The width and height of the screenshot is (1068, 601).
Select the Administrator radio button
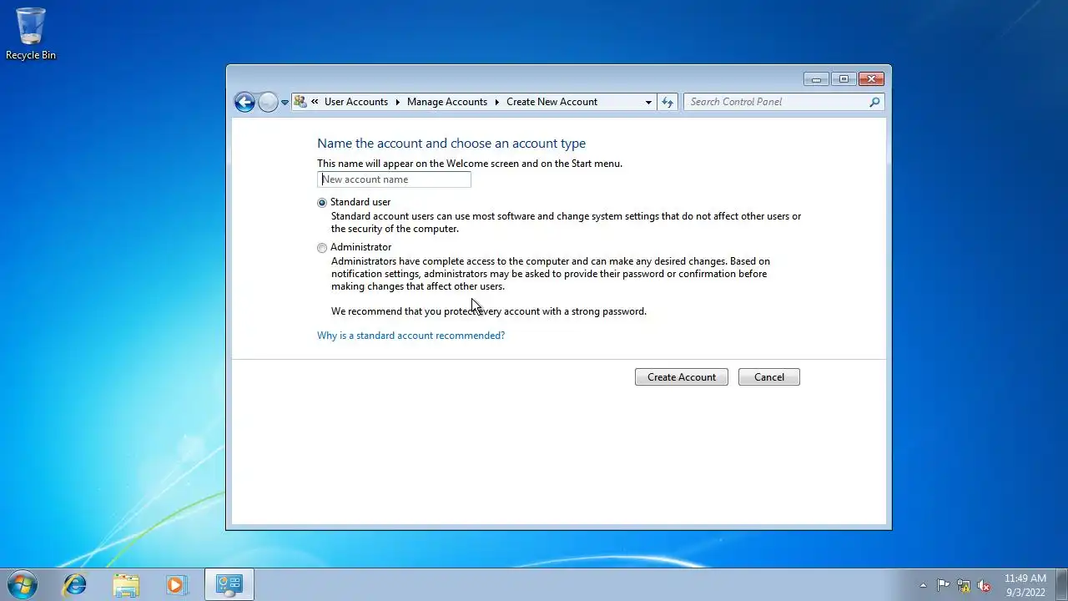tap(322, 248)
